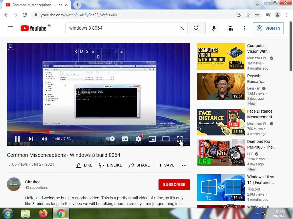Open the Cirrubec channel avatar
The height and width of the screenshot is (219, 293).
(x=14, y=184)
